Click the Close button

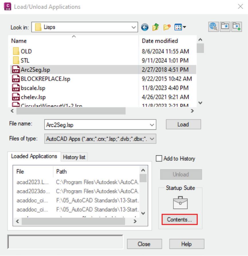click(144, 244)
